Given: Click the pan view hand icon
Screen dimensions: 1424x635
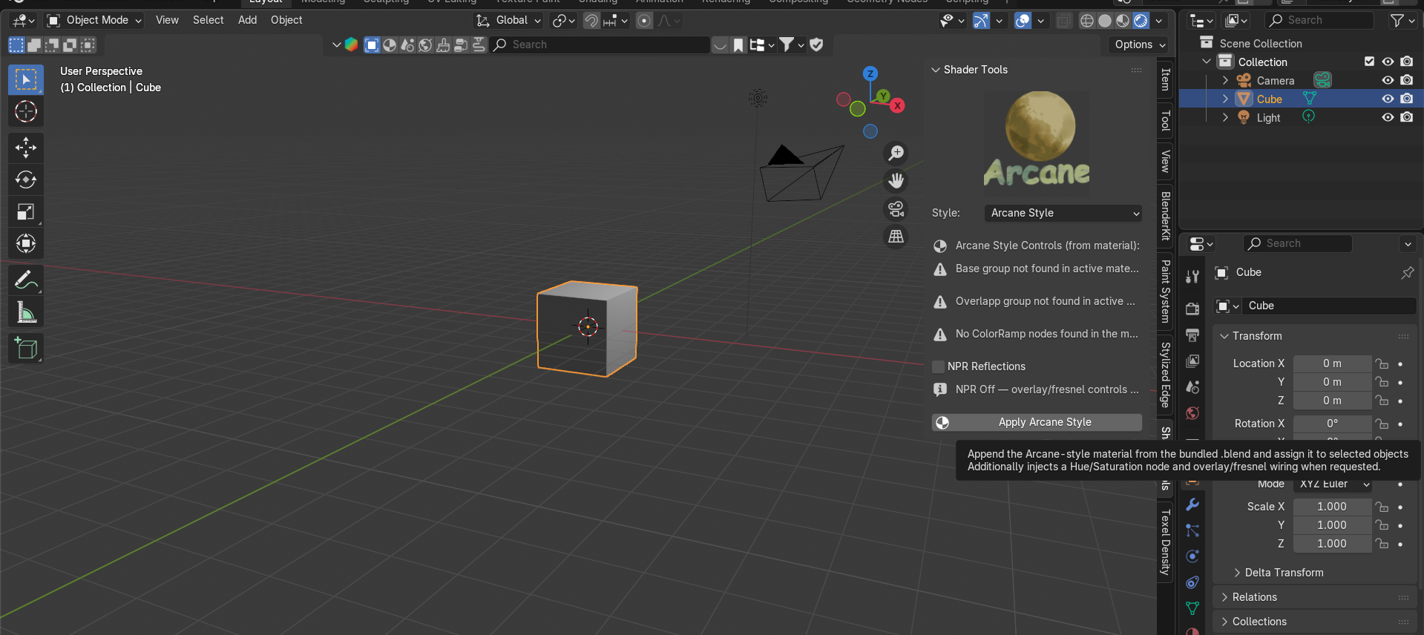Looking at the screenshot, I should point(896,180).
